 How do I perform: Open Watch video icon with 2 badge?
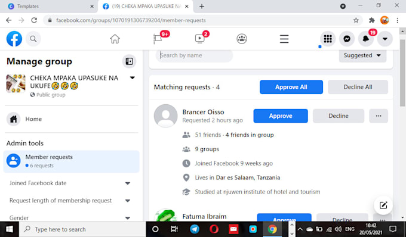pos(199,39)
